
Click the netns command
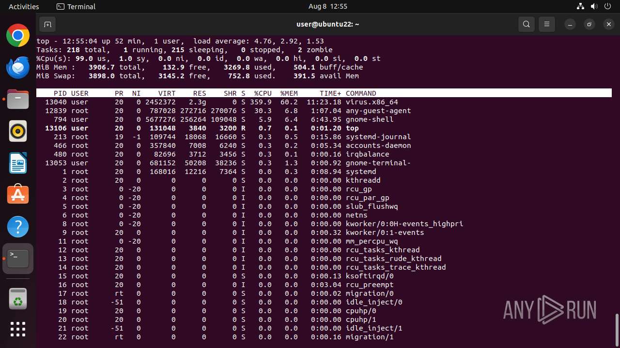click(356, 215)
